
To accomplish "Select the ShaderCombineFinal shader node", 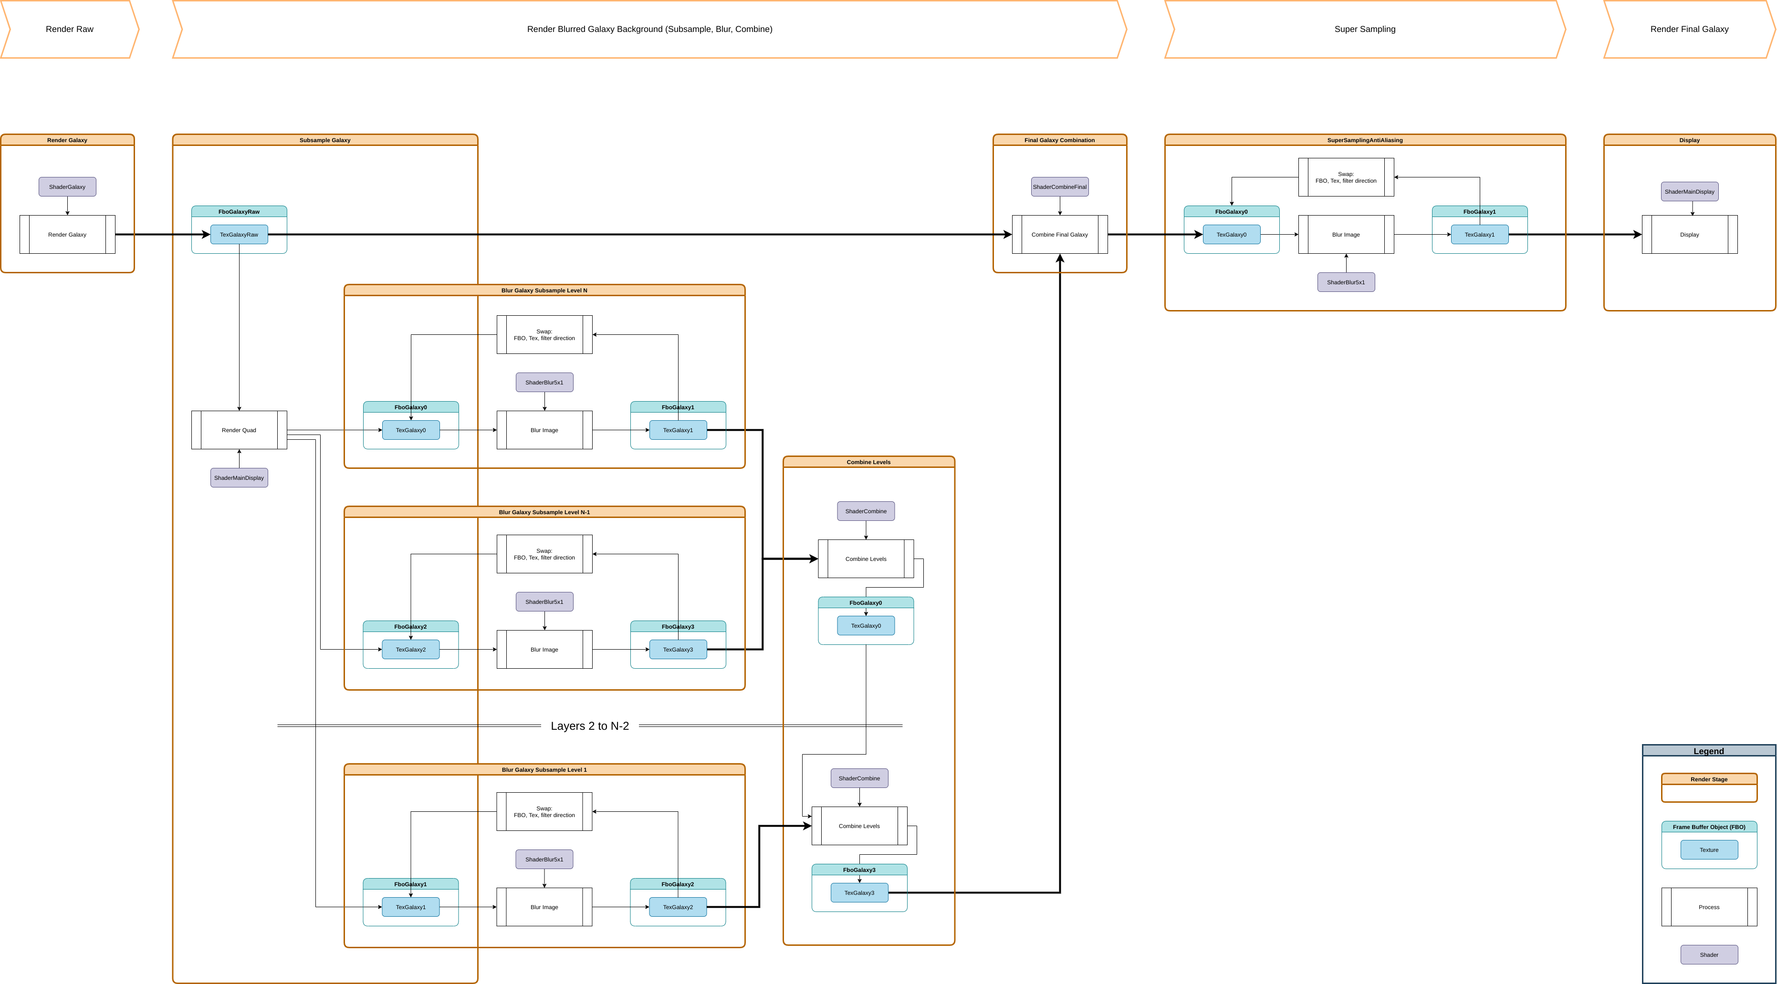I will (1060, 187).
